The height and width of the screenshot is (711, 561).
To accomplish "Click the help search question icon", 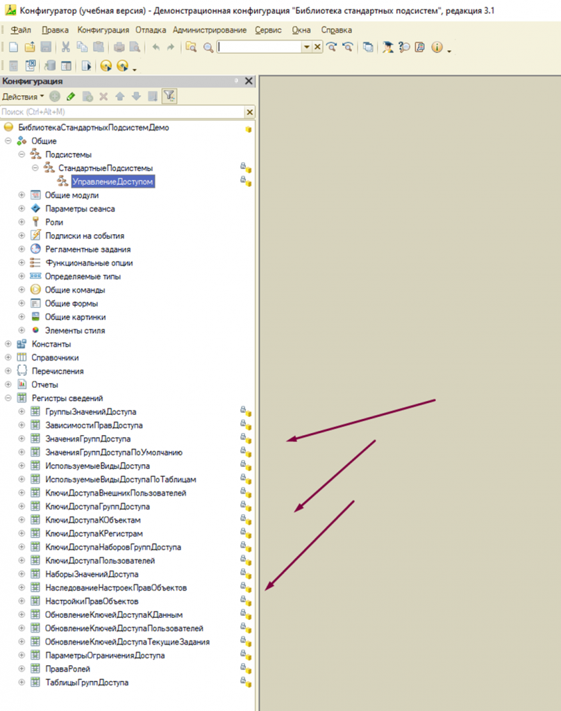I will 404,47.
